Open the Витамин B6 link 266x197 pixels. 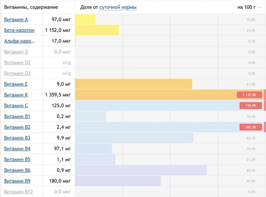pos(17,170)
